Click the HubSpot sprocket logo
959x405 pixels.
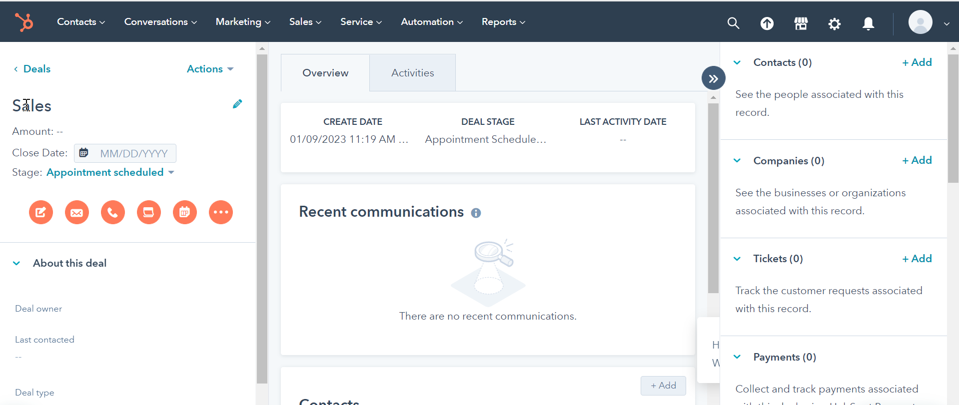(23, 22)
